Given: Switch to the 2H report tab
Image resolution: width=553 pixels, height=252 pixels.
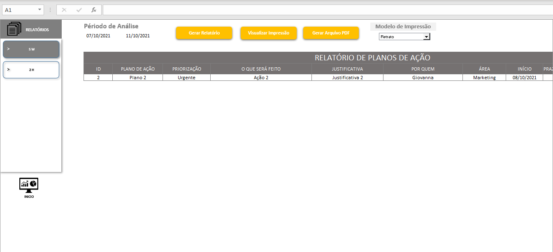Looking at the screenshot, I should click(31, 70).
